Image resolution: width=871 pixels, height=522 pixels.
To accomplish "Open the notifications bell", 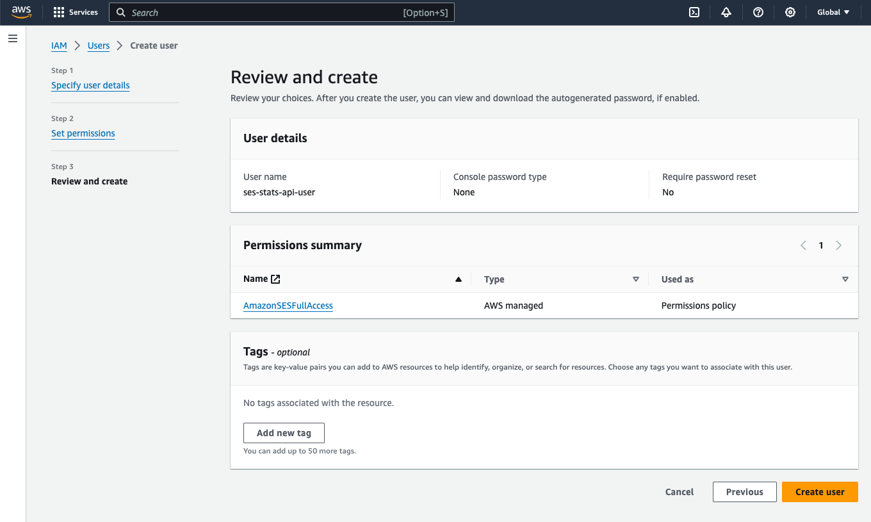I will click(726, 12).
